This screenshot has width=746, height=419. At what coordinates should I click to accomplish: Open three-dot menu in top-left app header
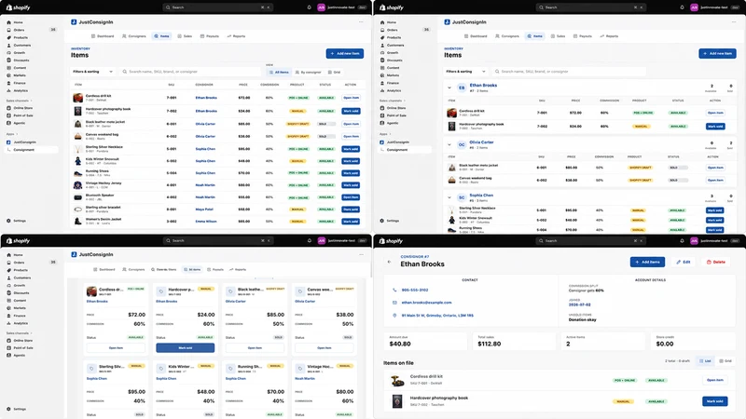(361, 21)
